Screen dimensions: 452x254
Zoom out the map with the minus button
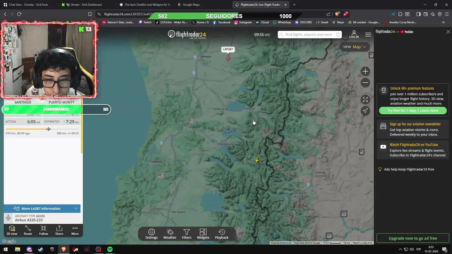pos(365,83)
